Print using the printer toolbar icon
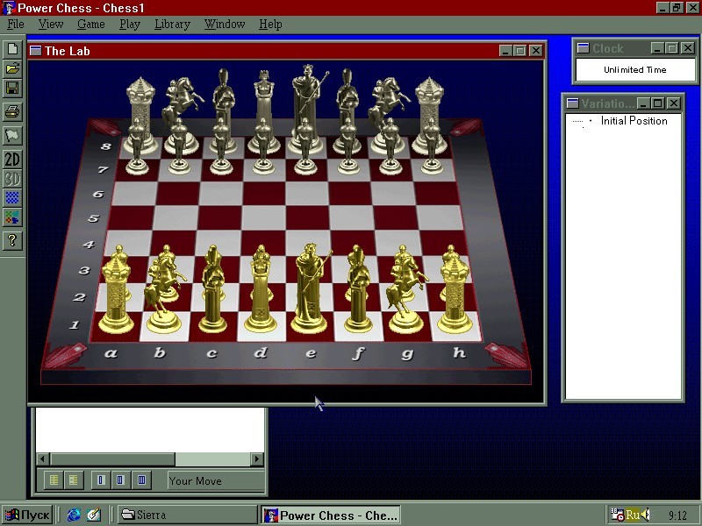This screenshot has height=526, width=702. [12, 111]
